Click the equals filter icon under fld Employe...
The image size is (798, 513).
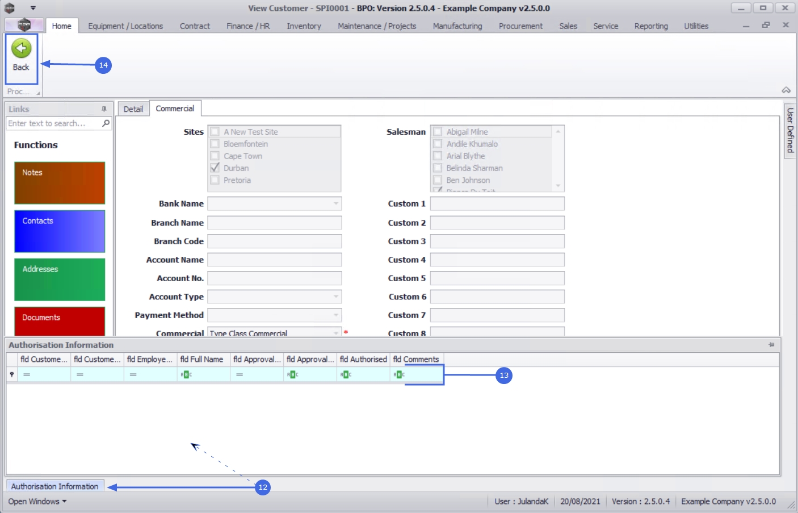point(133,374)
